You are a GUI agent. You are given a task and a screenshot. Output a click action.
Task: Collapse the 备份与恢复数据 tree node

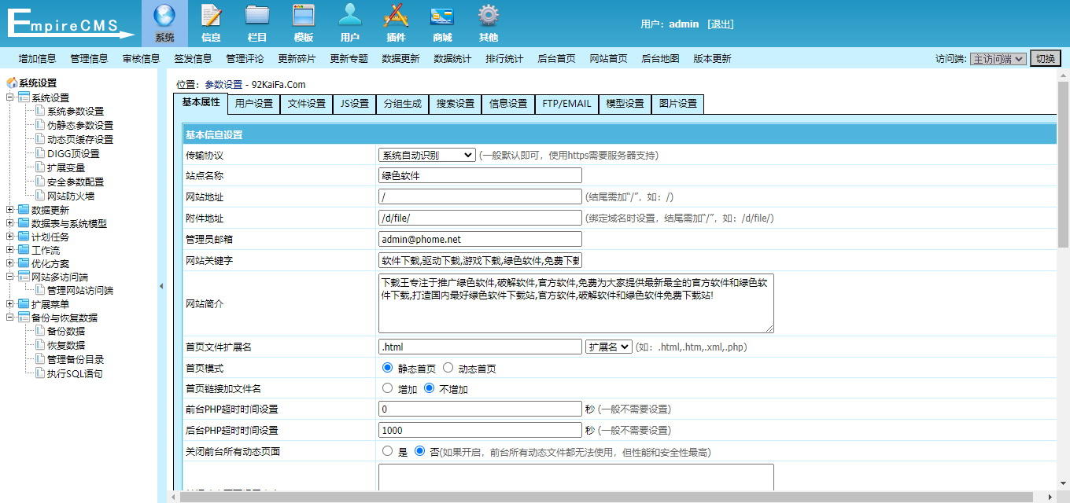pyautogui.click(x=10, y=318)
